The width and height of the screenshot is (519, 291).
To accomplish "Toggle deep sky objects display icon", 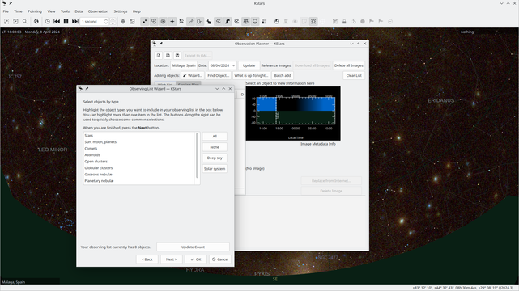I will click(154, 22).
